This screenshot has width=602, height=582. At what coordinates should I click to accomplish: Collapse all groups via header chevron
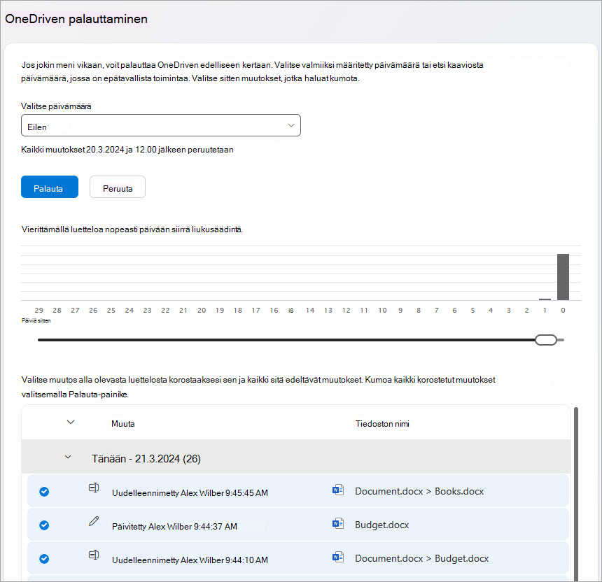coord(71,422)
